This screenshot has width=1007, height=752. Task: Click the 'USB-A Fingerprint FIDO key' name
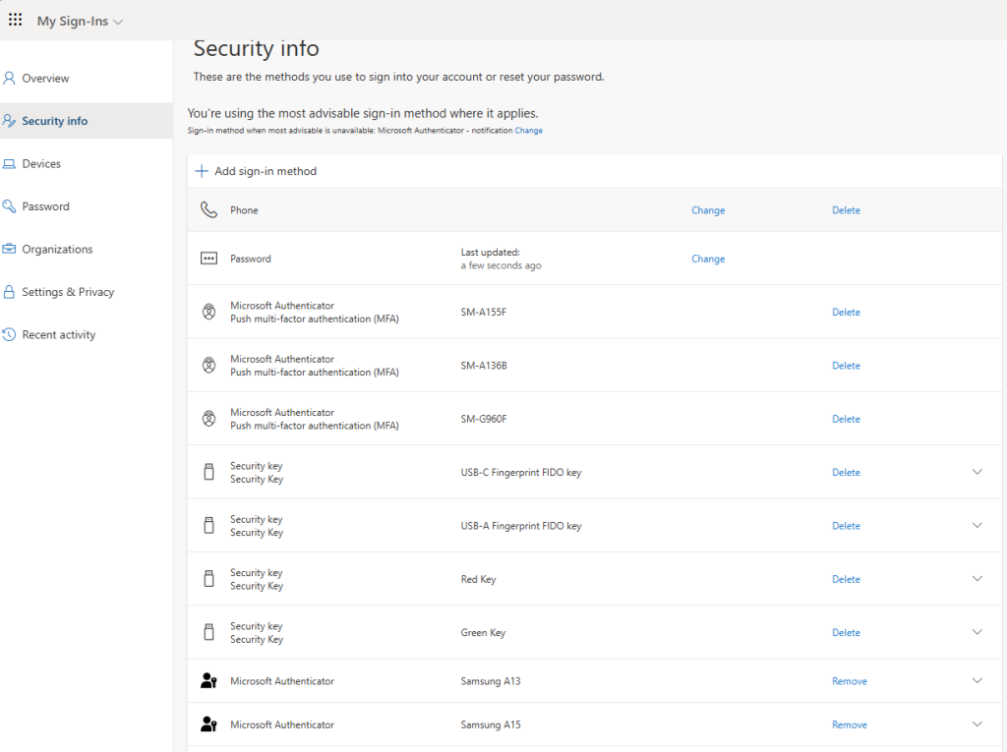(x=521, y=526)
